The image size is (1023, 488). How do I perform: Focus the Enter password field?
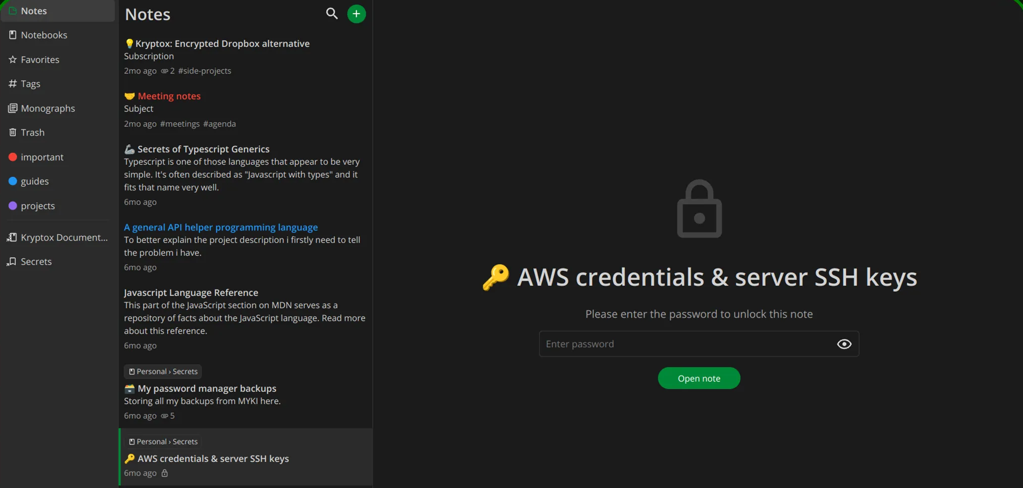pos(686,344)
